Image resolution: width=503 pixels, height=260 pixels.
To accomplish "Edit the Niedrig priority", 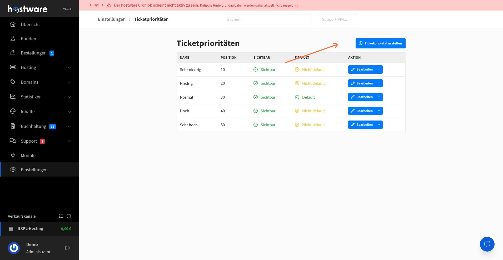I will point(362,83).
